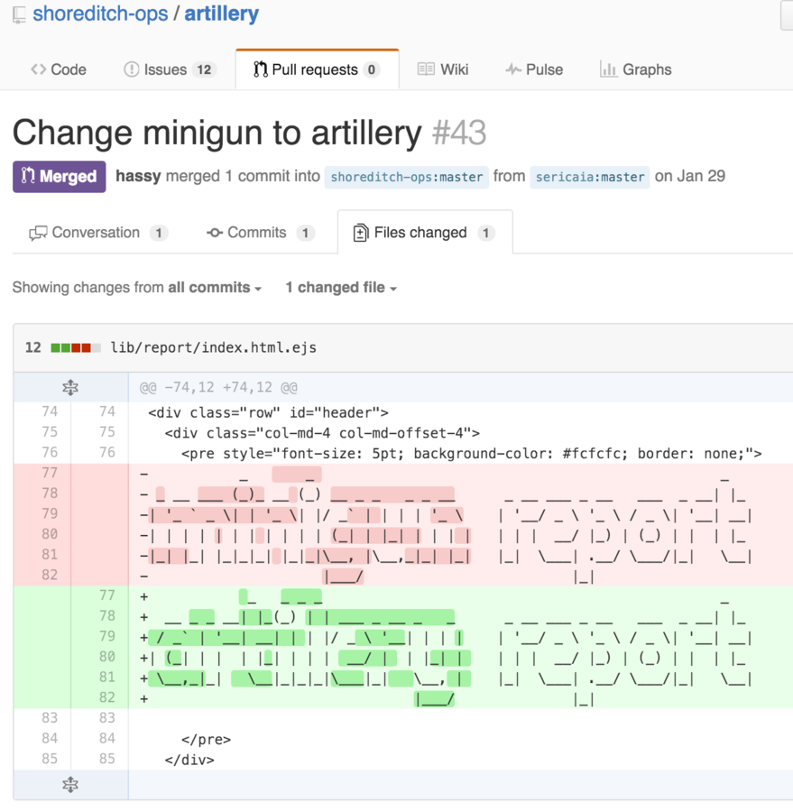The image size is (793, 812).
Task: Click the closing </pre> code line
Action: click(x=207, y=740)
